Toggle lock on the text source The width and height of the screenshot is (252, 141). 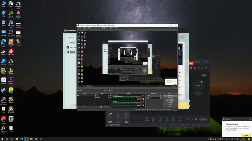pyautogui.click(x=111, y=96)
